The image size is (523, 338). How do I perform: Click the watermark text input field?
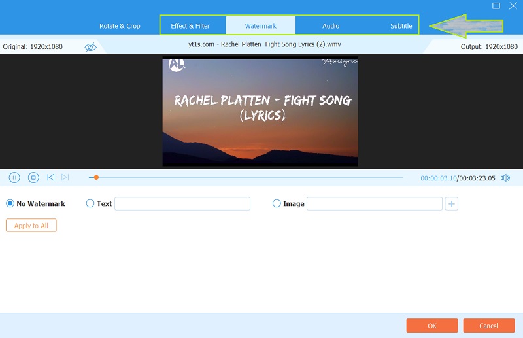[x=182, y=204]
